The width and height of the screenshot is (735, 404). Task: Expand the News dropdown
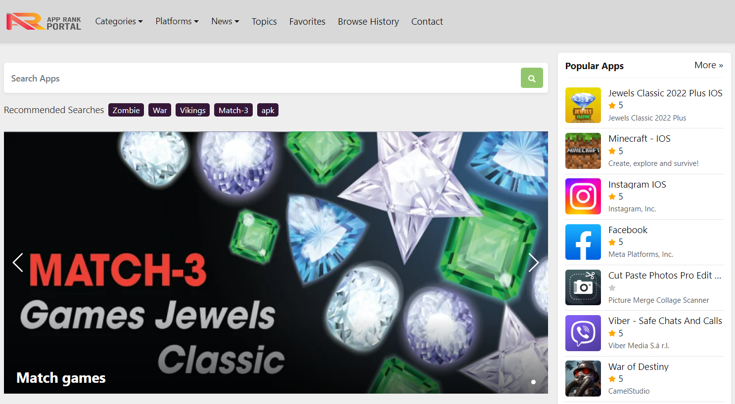(x=225, y=21)
